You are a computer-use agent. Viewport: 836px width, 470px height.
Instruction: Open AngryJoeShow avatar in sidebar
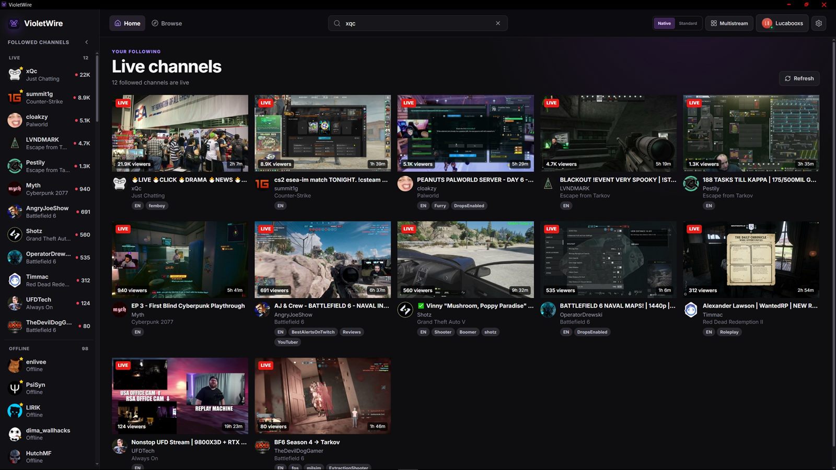pyautogui.click(x=15, y=212)
